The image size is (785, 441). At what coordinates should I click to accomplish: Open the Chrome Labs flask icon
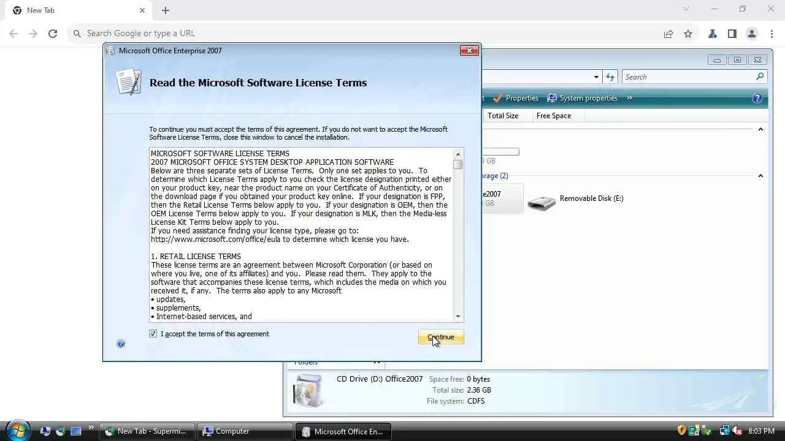coord(712,34)
